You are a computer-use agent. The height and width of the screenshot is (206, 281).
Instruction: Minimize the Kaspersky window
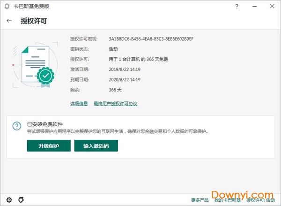(x=257, y=7)
